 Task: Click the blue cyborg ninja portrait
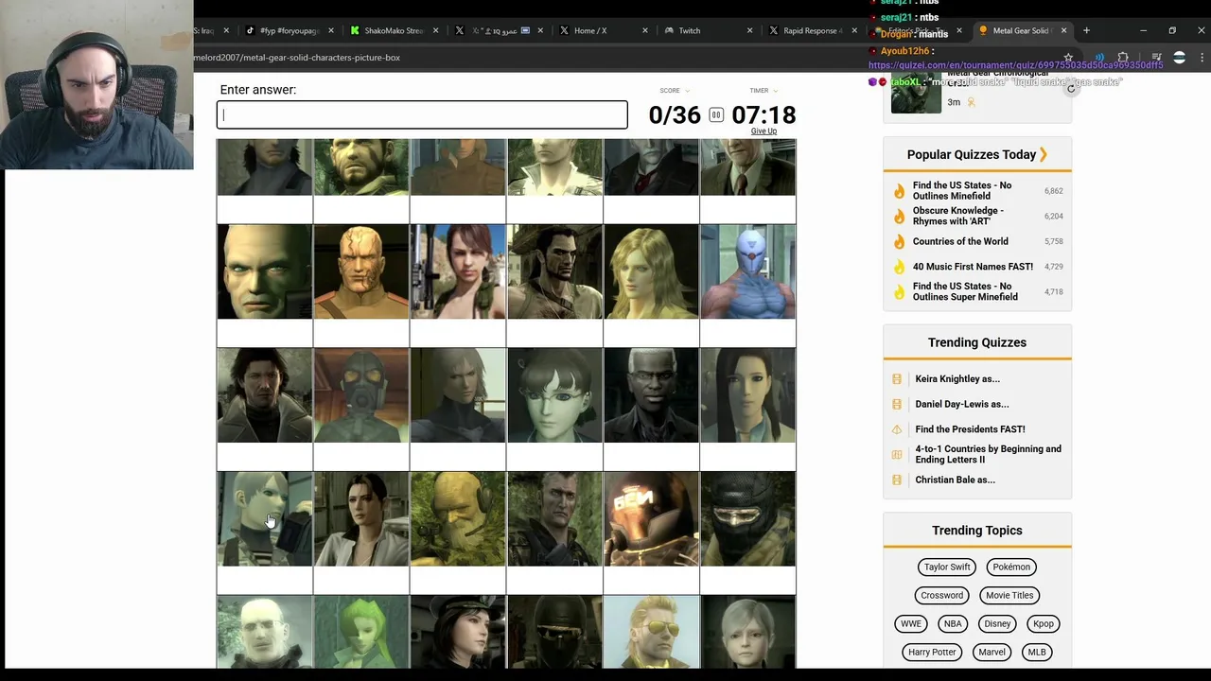click(x=747, y=271)
